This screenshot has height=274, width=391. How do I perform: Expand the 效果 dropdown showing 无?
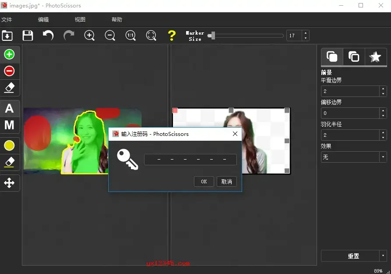pyautogui.click(x=354, y=157)
